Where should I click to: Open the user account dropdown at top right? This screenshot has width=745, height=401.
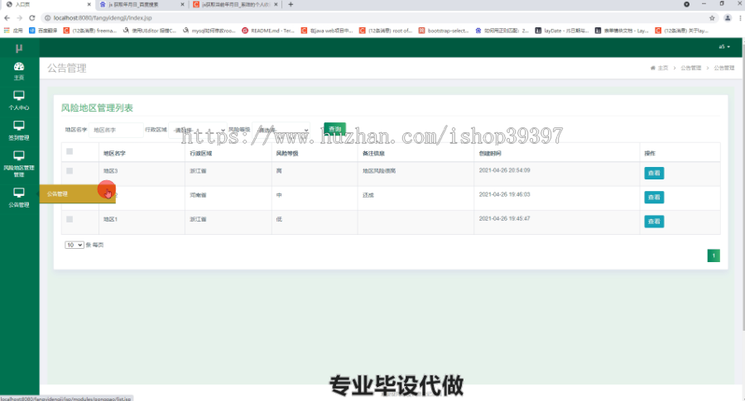pyautogui.click(x=724, y=47)
